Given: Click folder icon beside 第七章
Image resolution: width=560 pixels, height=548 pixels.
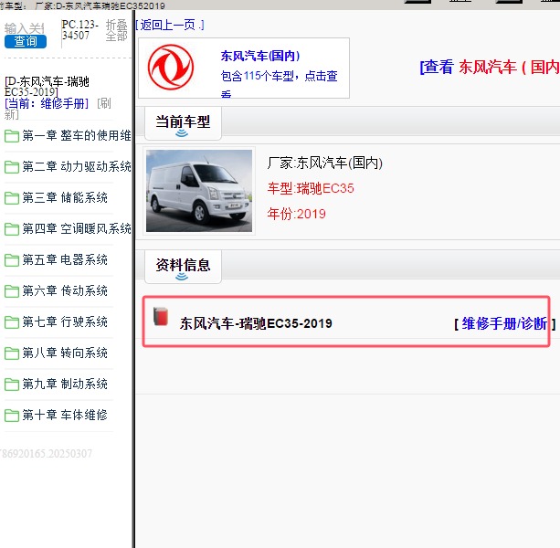Looking at the screenshot, I should [12, 322].
